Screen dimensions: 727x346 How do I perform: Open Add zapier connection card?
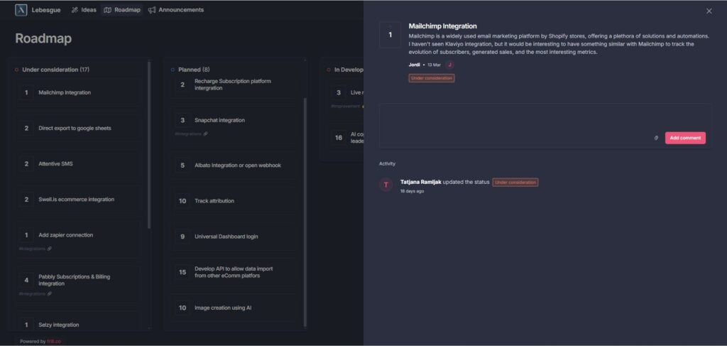(x=79, y=238)
